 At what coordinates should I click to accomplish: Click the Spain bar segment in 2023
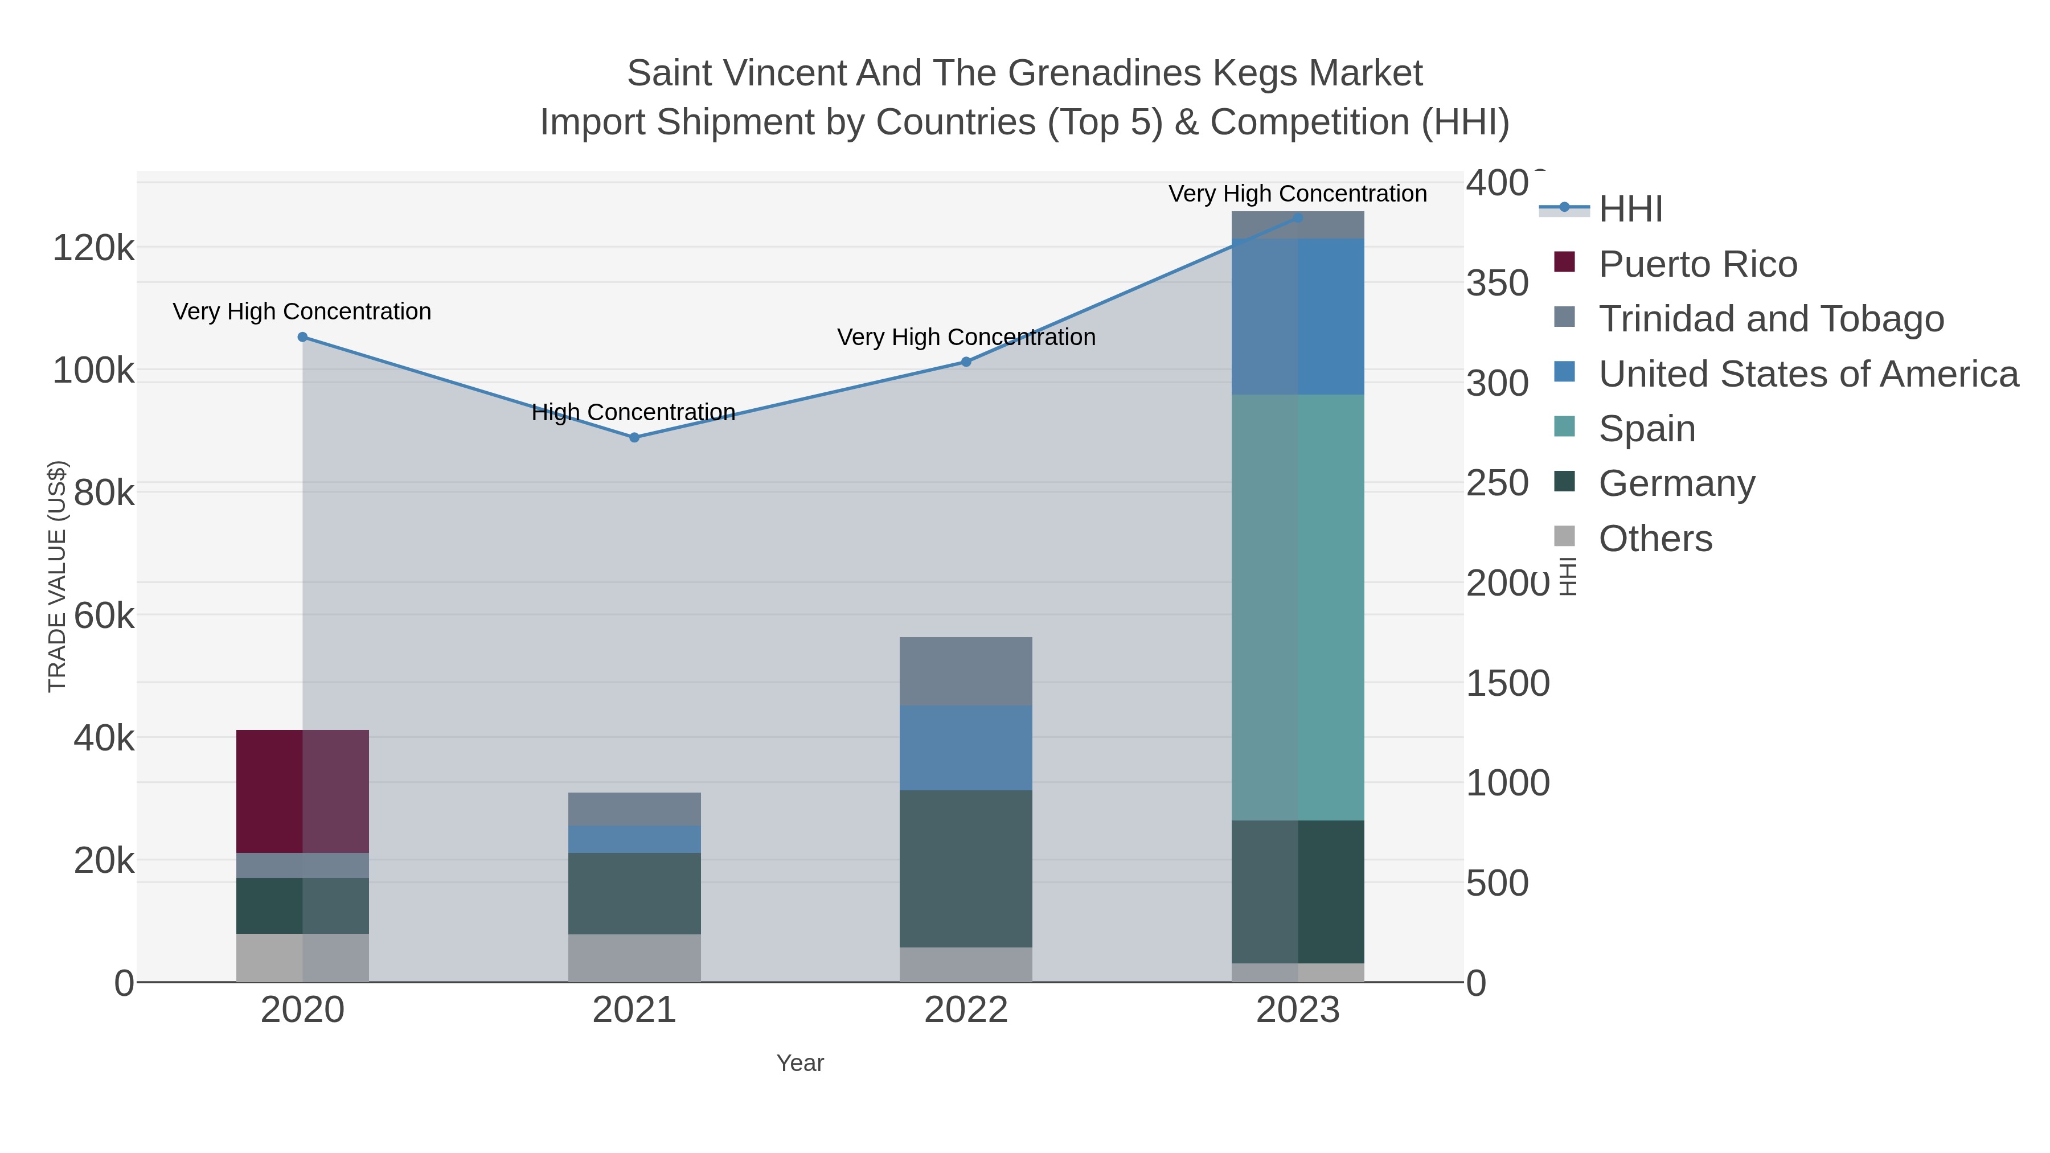pyautogui.click(x=1298, y=608)
